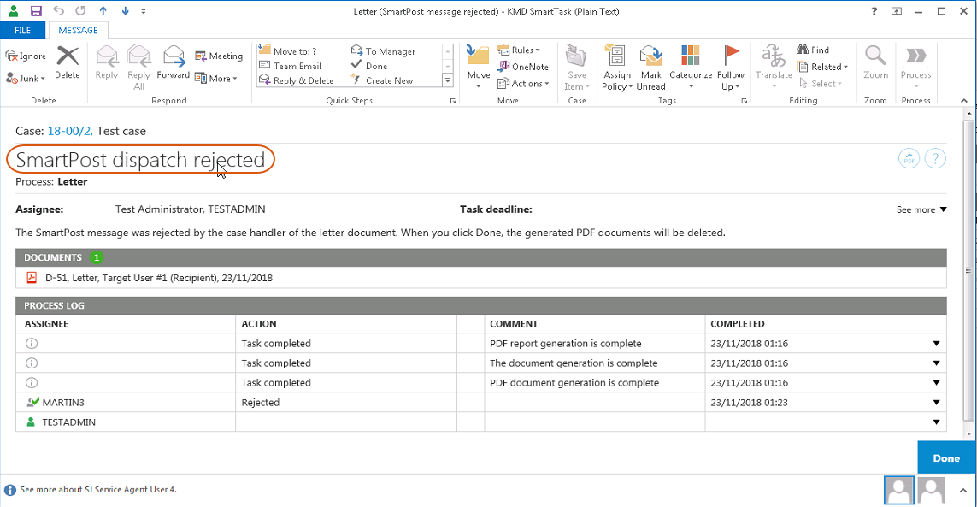The image size is (977, 507).
Task: Click the blue Done button
Action: click(946, 457)
